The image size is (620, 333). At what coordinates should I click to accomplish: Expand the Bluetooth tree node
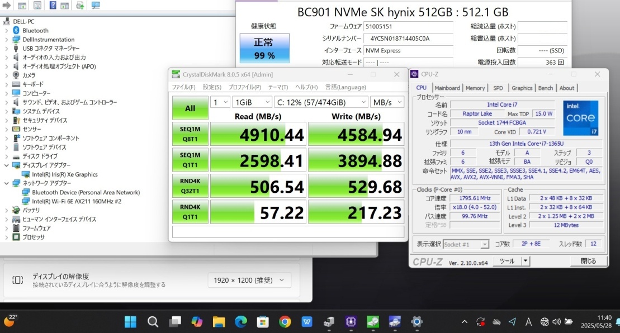[6, 30]
